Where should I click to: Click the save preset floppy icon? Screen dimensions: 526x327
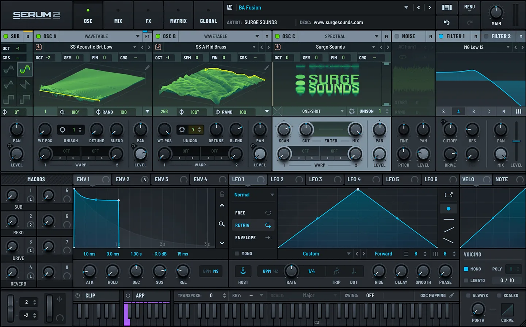(x=230, y=7)
